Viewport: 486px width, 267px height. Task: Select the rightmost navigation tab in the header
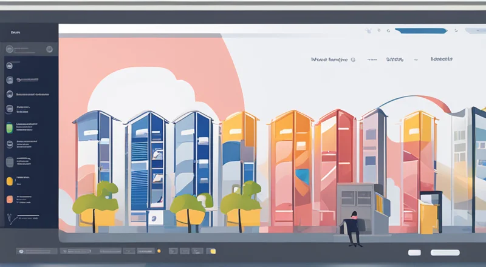440,60
